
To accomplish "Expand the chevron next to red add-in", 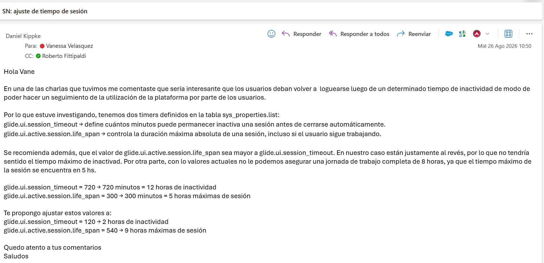I will pyautogui.click(x=487, y=34).
